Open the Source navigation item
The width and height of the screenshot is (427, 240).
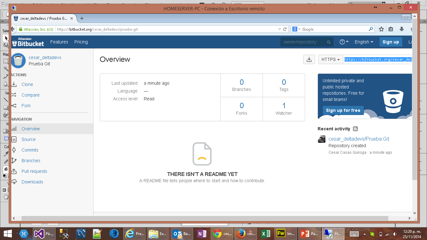28,139
